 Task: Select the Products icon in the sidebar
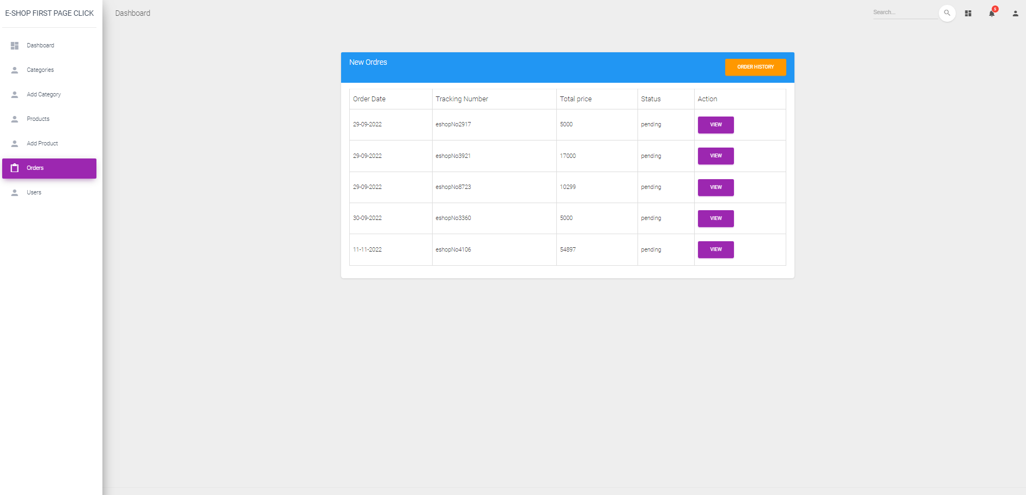15,119
